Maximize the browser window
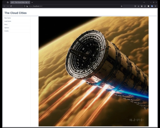Viewport: 160px width, 128px height. pos(154,2)
